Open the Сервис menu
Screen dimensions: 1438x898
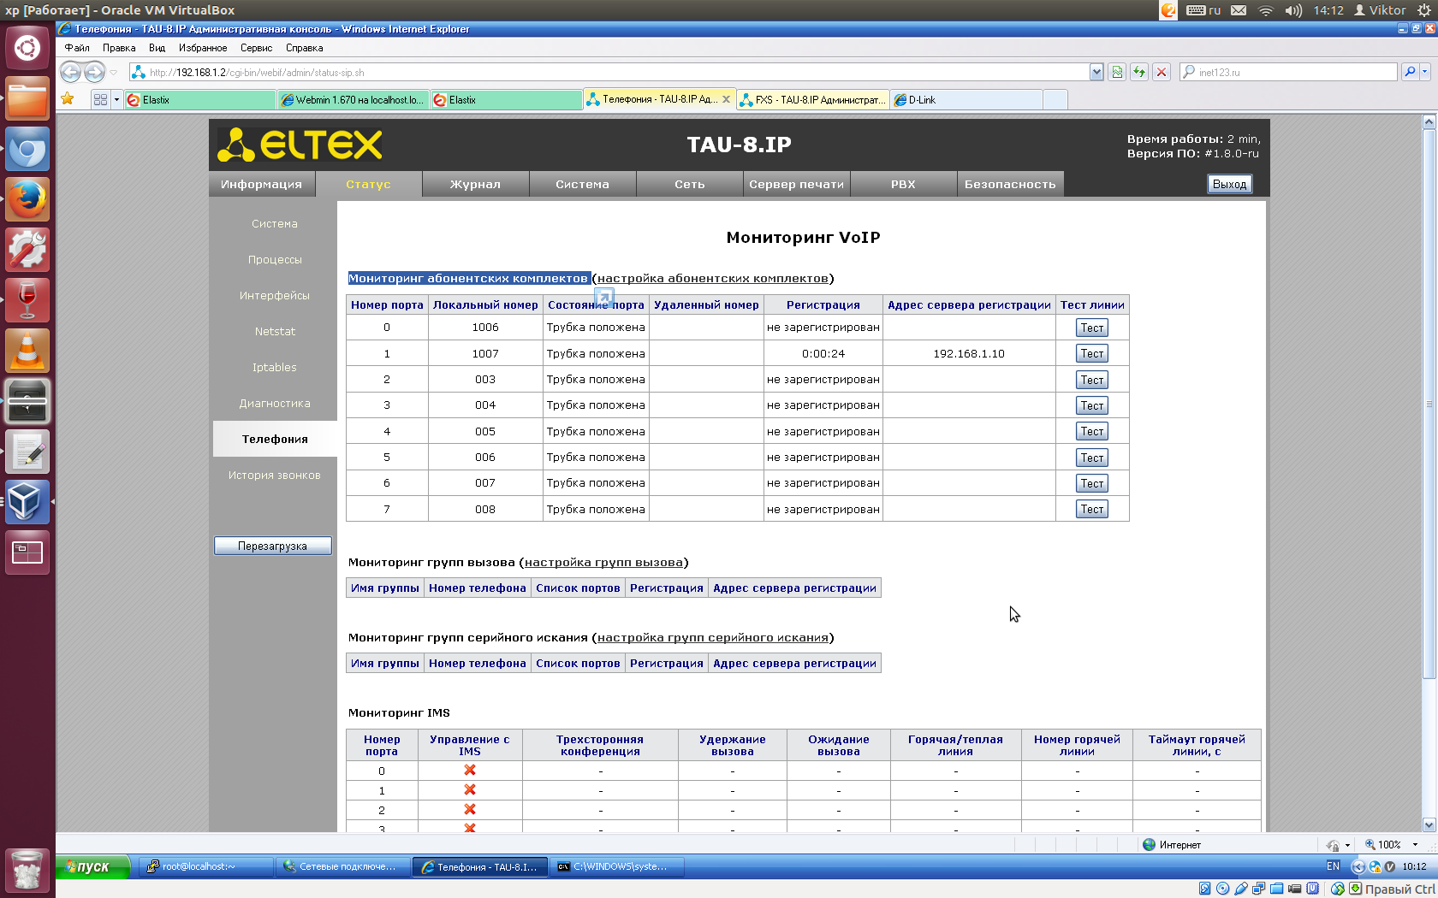point(256,48)
